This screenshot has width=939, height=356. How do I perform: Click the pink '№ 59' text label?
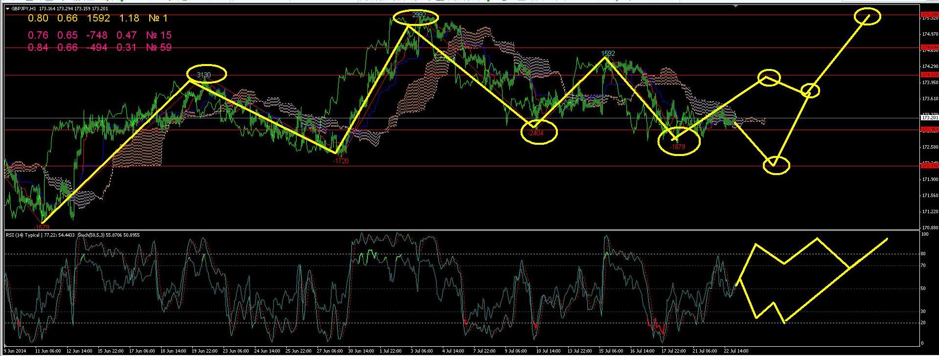[x=159, y=47]
